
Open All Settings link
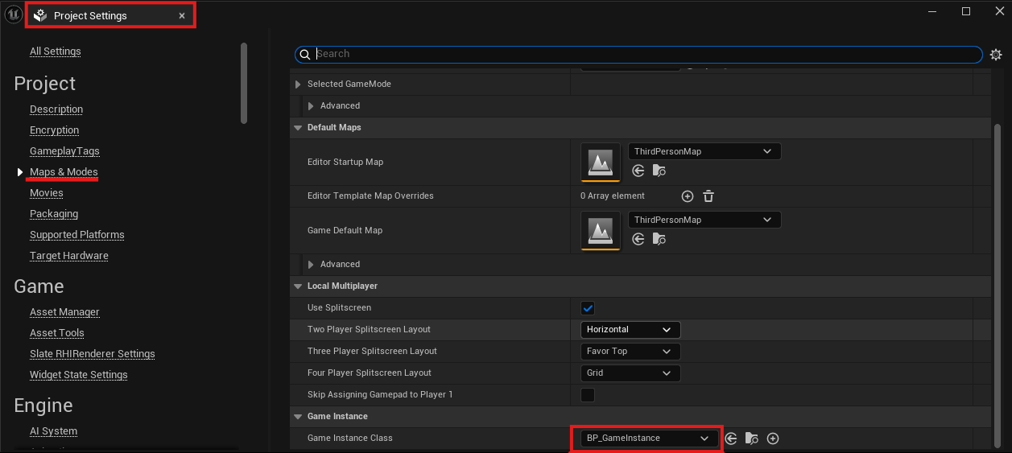tap(56, 51)
